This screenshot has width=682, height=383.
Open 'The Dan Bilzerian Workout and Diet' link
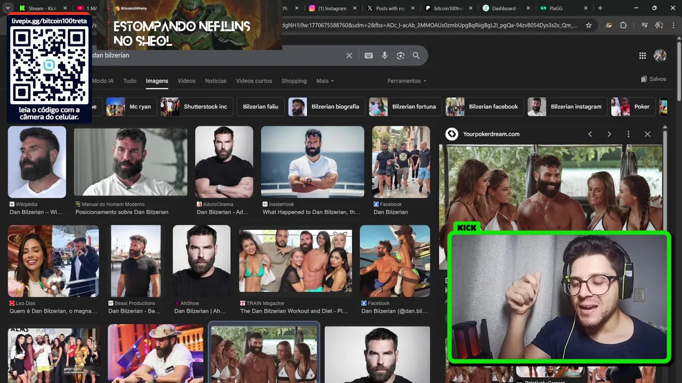point(294,311)
